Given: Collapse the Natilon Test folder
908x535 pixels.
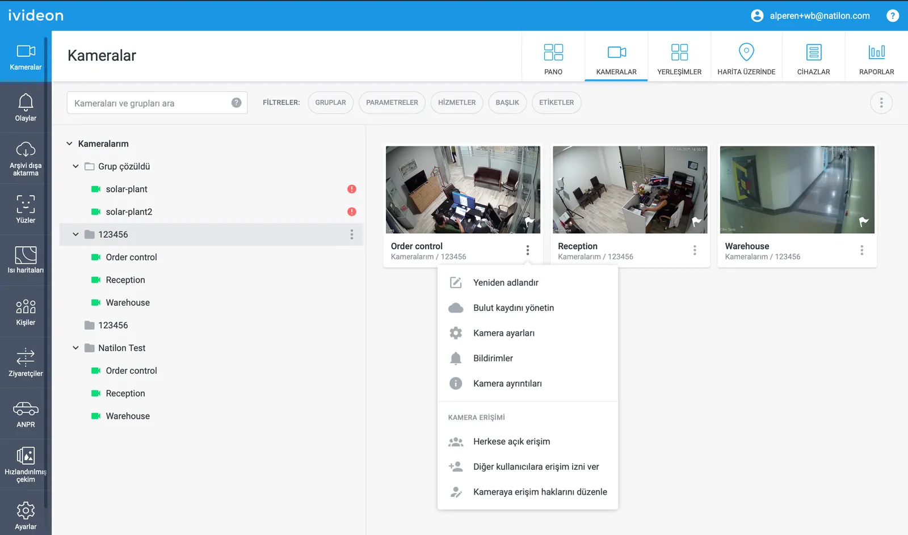Looking at the screenshot, I should (x=75, y=348).
